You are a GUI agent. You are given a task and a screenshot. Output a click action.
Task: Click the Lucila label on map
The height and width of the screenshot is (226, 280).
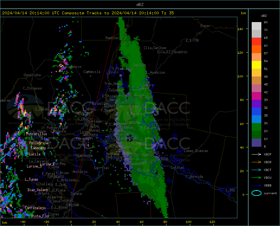[x=35, y=154]
